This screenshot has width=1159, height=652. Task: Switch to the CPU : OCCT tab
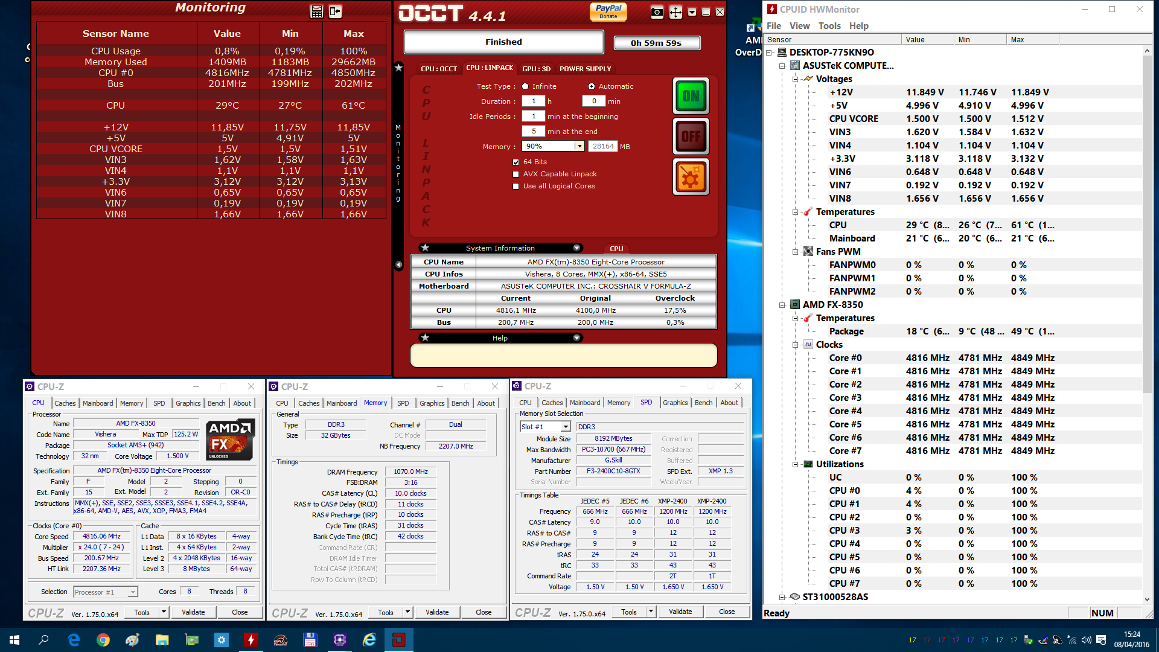coord(439,69)
